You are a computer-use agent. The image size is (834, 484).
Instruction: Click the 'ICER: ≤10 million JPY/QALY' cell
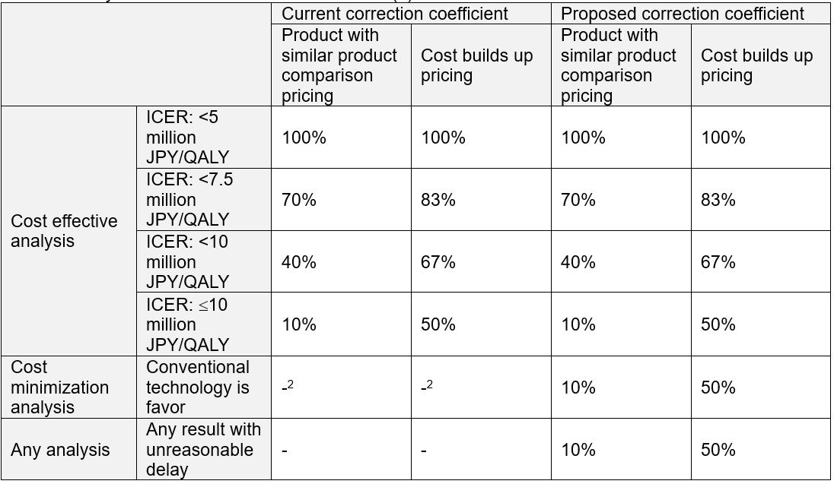[186, 324]
